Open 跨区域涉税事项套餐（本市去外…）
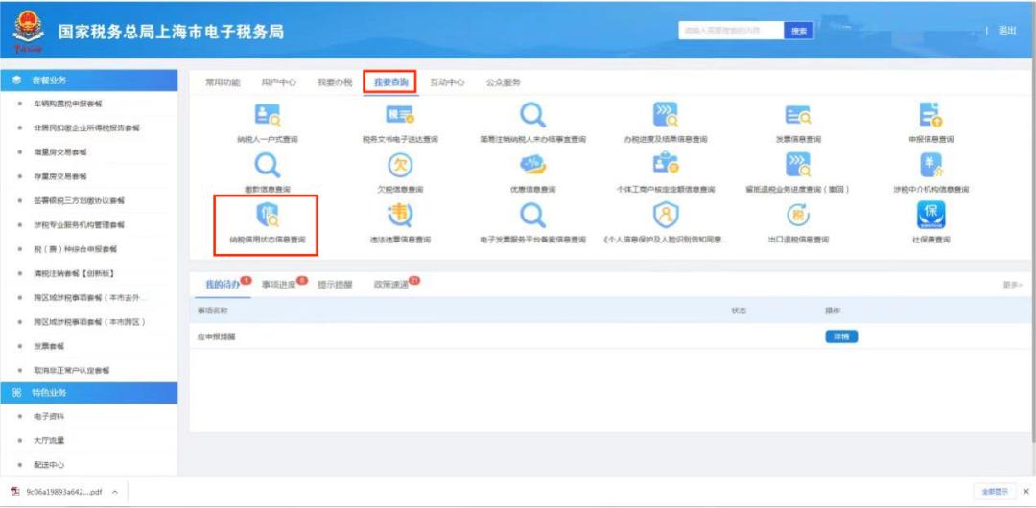The width and height of the screenshot is (1036, 508). pos(88,298)
